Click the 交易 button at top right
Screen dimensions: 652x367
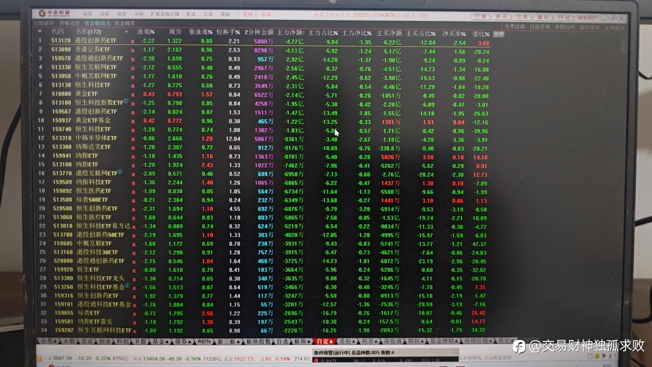pos(522,17)
